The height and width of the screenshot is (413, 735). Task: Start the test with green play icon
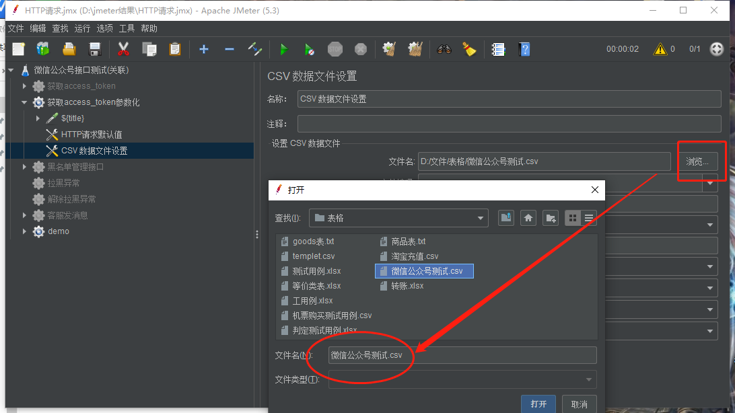click(x=283, y=49)
